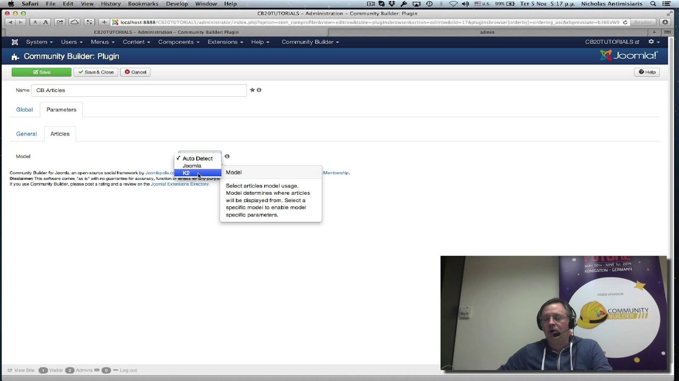Open CB20TUTORIALS site link in header
679x381 pixels.
click(612, 42)
